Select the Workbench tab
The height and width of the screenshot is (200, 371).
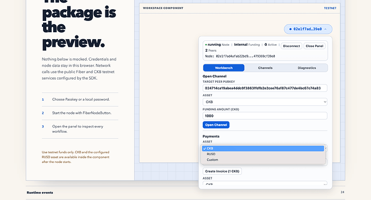coord(224,68)
